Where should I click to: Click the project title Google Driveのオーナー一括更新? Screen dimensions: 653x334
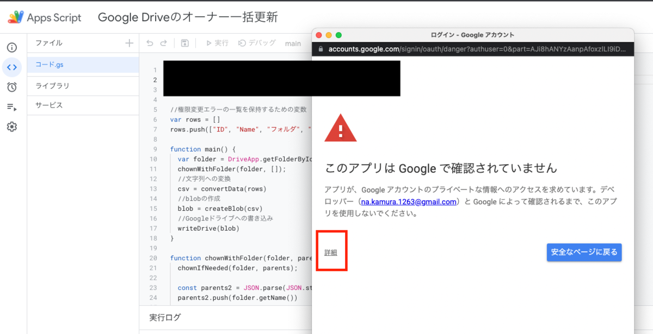tap(188, 17)
